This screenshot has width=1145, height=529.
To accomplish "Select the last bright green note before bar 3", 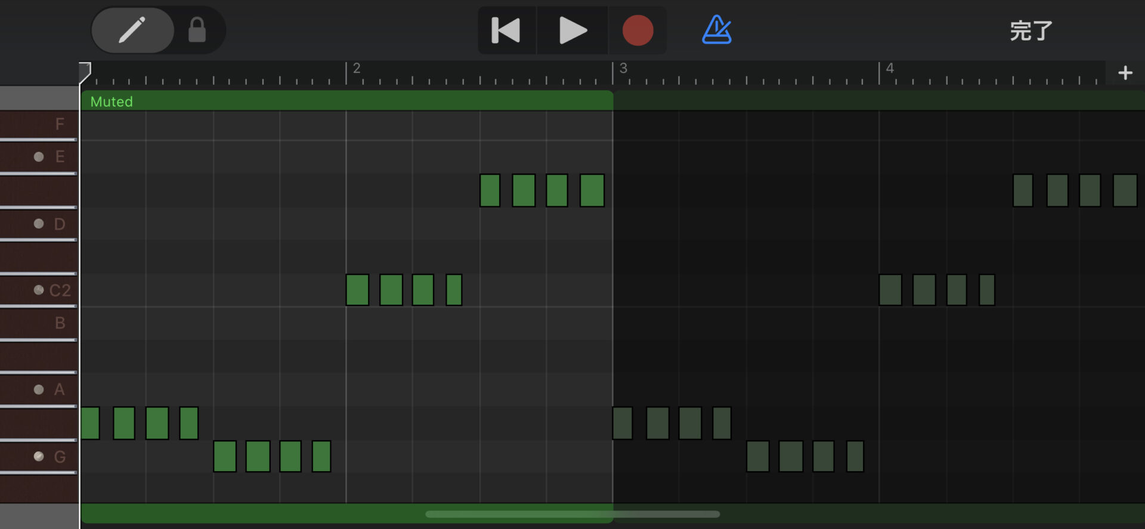I will [x=592, y=190].
